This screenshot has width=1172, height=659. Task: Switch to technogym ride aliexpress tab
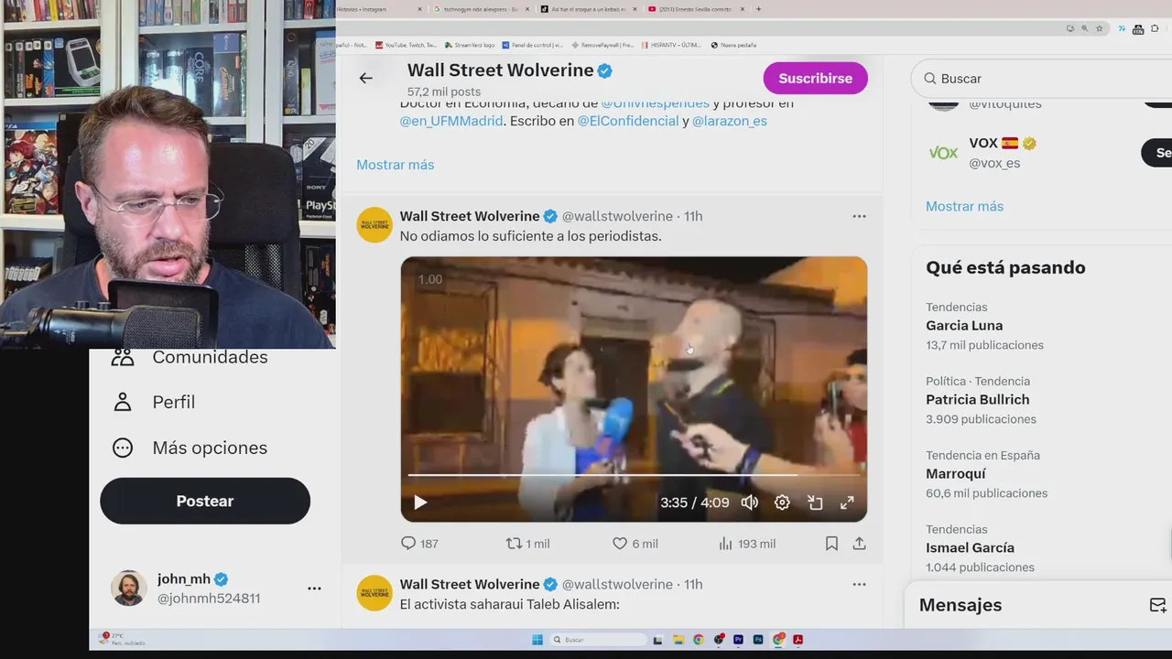(x=480, y=9)
